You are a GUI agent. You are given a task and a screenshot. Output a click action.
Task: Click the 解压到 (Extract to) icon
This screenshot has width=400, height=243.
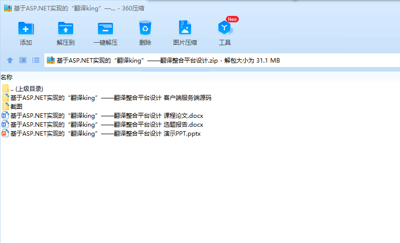(66, 28)
